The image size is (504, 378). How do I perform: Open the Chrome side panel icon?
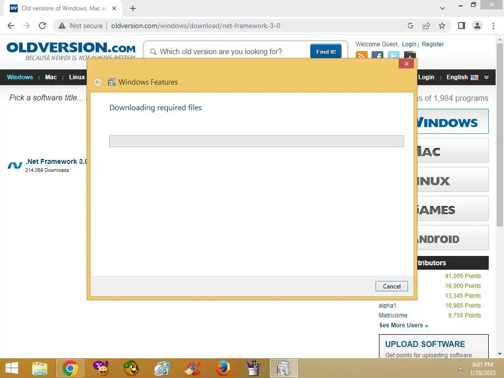coord(462,26)
